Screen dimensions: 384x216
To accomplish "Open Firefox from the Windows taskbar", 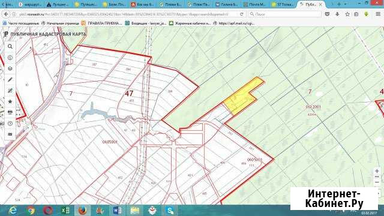I will (83, 211).
